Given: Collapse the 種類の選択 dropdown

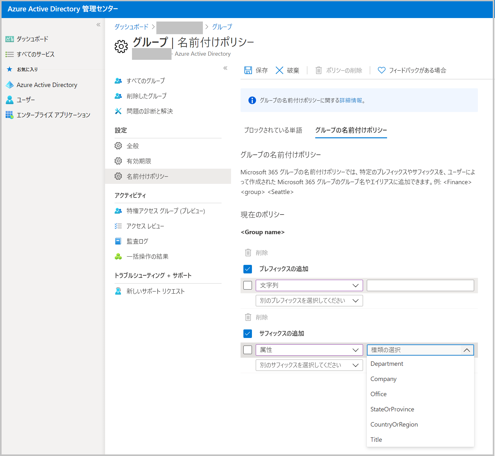Looking at the screenshot, I should [x=420, y=350].
